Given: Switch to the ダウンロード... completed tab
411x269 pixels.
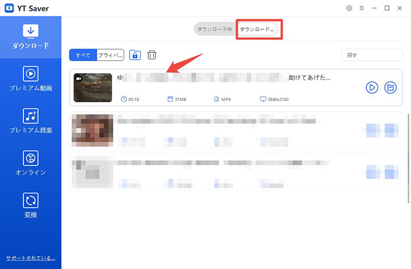Looking at the screenshot, I should click(x=257, y=29).
